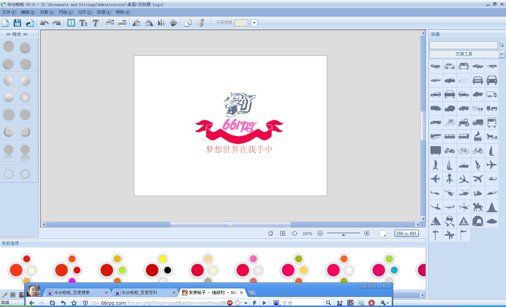
Task: Open the 对齐 menu
Action: coord(85,12)
